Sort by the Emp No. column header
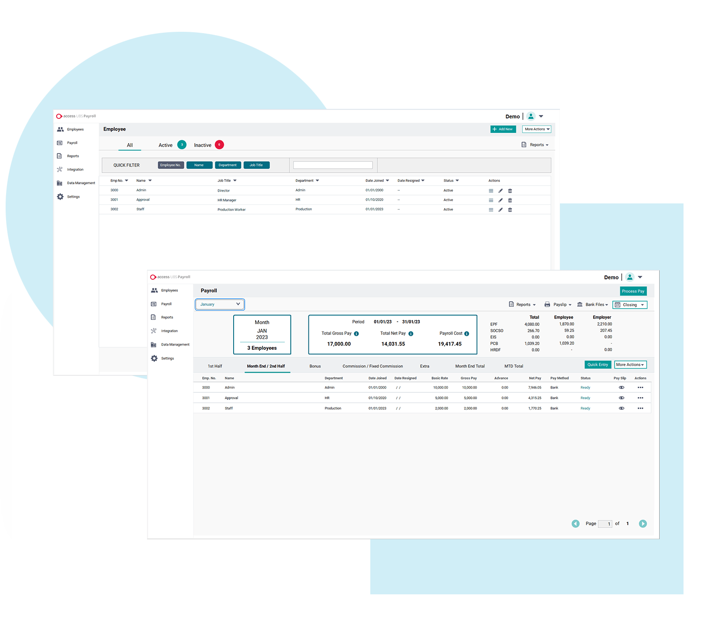Image resolution: width=713 pixels, height=621 pixels. tap(119, 181)
